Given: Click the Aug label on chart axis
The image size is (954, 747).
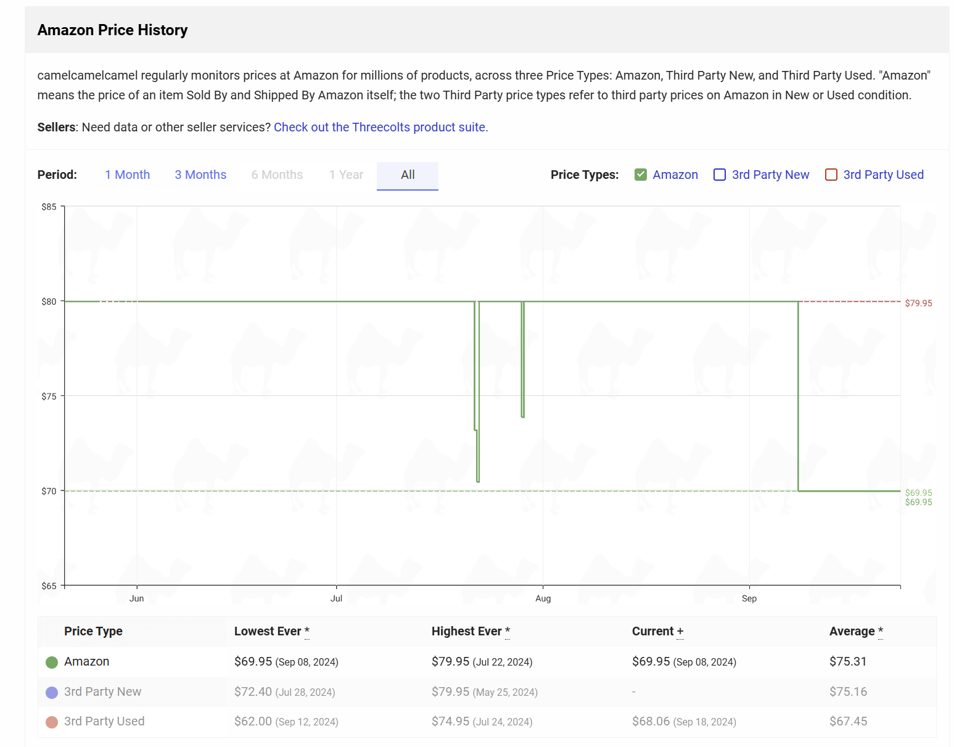Looking at the screenshot, I should click(543, 599).
